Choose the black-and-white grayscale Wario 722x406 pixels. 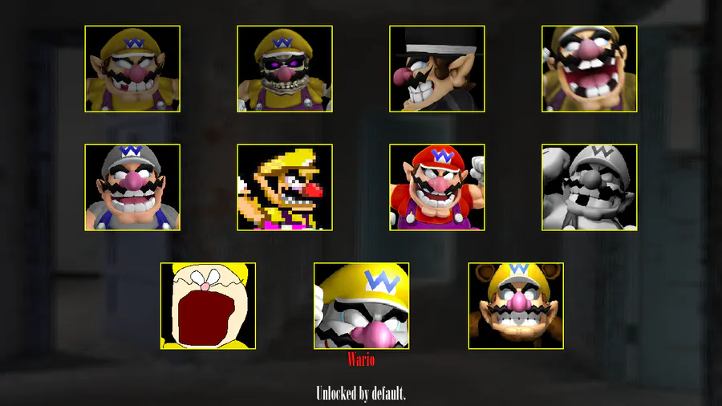(x=590, y=187)
